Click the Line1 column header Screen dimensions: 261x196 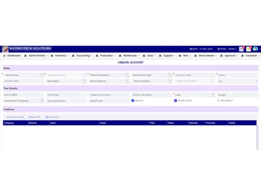coord(74,123)
